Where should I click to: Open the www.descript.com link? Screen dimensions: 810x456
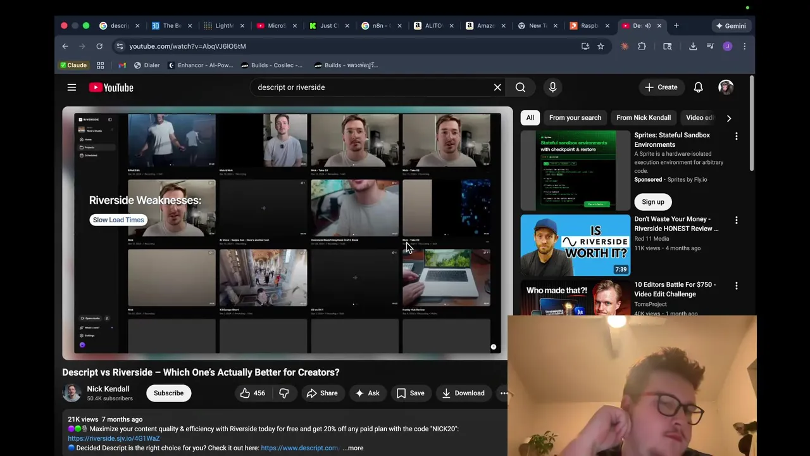tap(300, 448)
